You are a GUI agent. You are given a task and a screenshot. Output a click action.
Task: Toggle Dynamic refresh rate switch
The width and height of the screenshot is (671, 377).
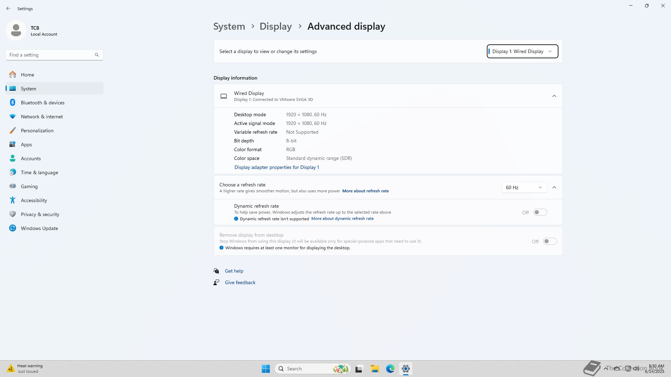coord(540,212)
